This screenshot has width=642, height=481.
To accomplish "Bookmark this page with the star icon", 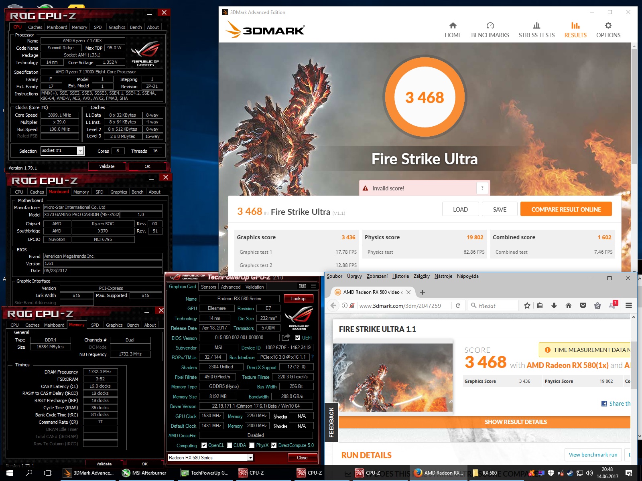I will click(x=527, y=305).
